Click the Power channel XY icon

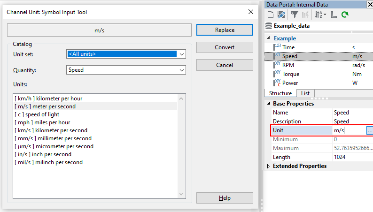[277, 83]
